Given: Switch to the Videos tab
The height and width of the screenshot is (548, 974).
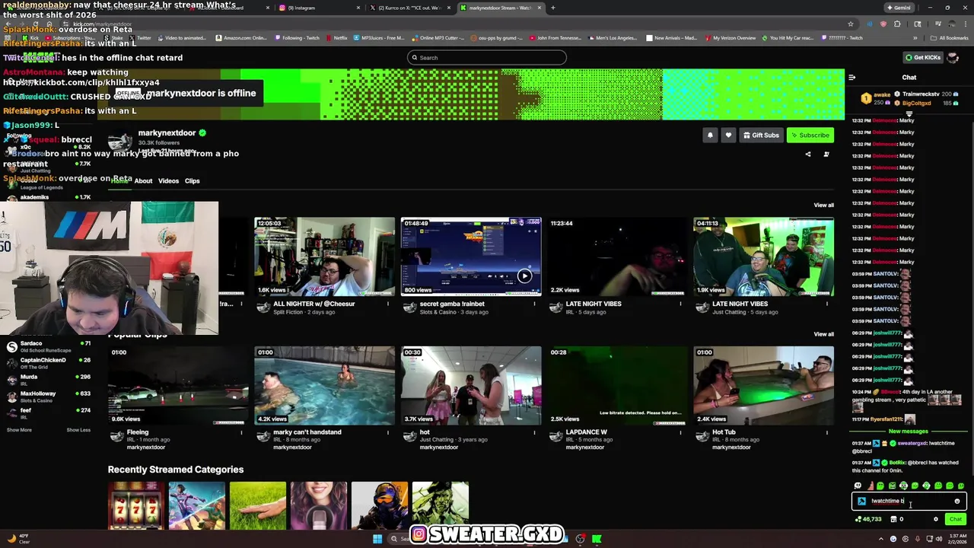Looking at the screenshot, I should 168,181.
